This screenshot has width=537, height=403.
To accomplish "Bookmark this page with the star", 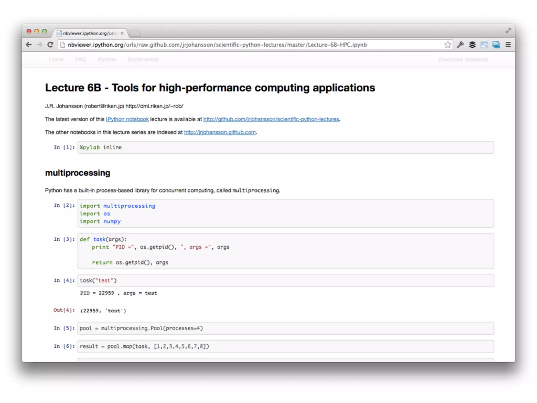I will pyautogui.click(x=448, y=45).
